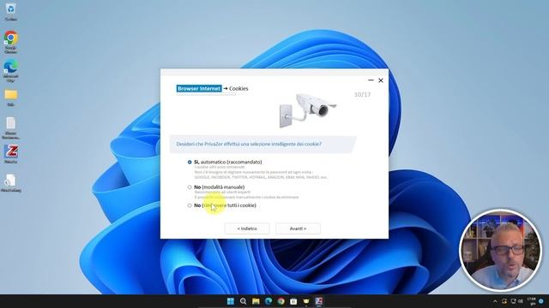Select the bottom shortcut file icon on desktop

pyautogui.click(x=11, y=182)
